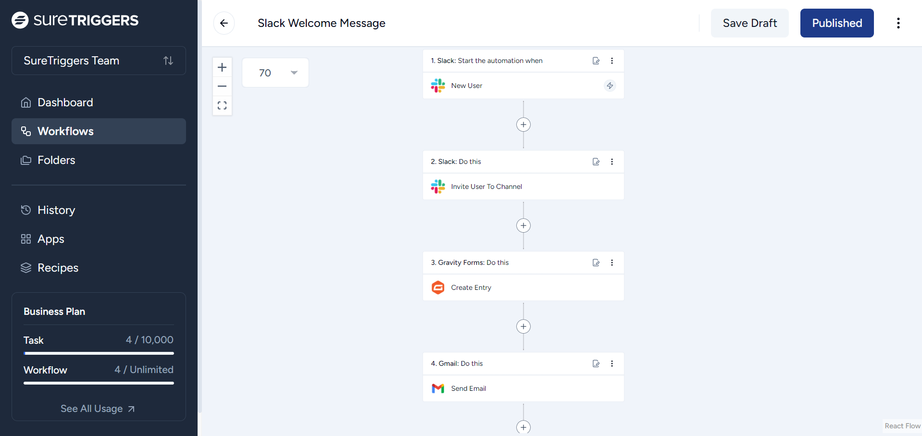922x436 pixels.
Task: Open the zoom level dropdown showing 70
Action: click(x=275, y=73)
